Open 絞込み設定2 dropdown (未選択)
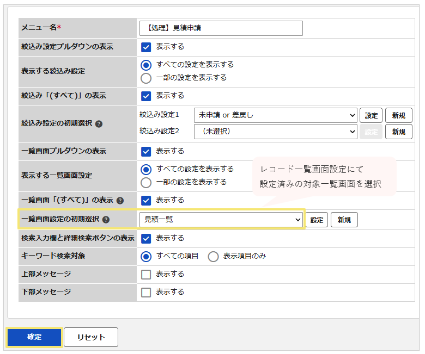 (x=275, y=132)
